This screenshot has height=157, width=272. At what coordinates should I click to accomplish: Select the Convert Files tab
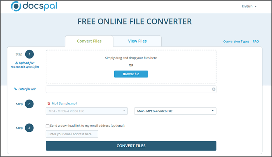[89, 41]
